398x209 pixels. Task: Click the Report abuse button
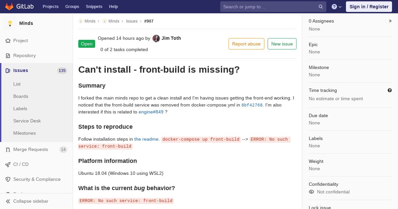coord(246,44)
